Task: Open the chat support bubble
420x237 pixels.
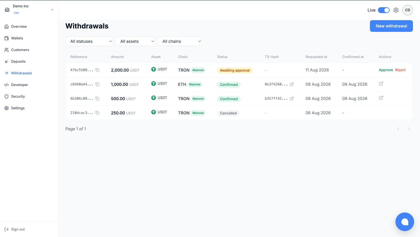Action: [x=405, y=222]
